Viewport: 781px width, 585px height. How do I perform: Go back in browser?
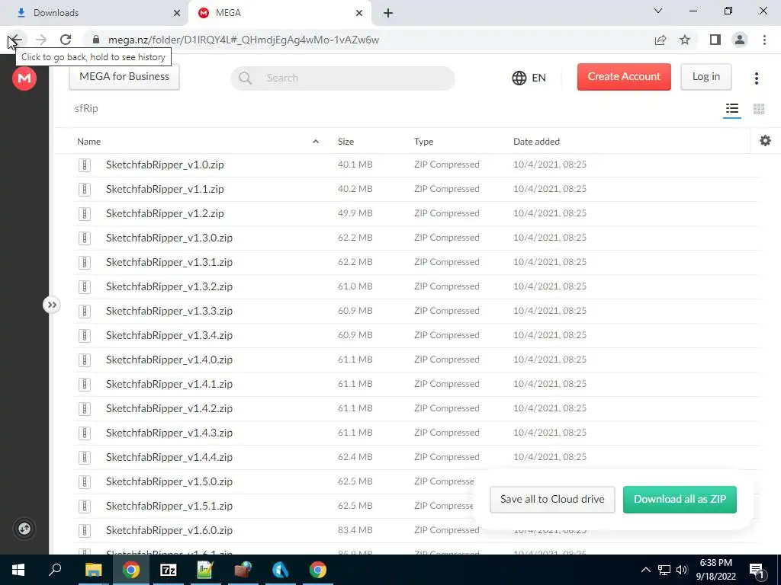[15, 40]
